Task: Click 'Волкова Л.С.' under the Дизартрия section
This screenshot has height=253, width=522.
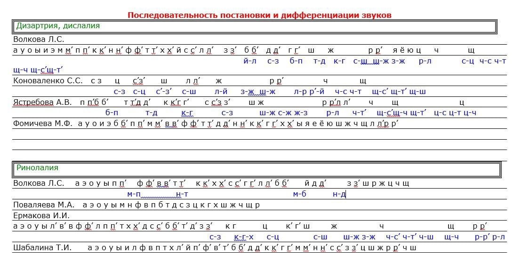Action: [x=39, y=40]
